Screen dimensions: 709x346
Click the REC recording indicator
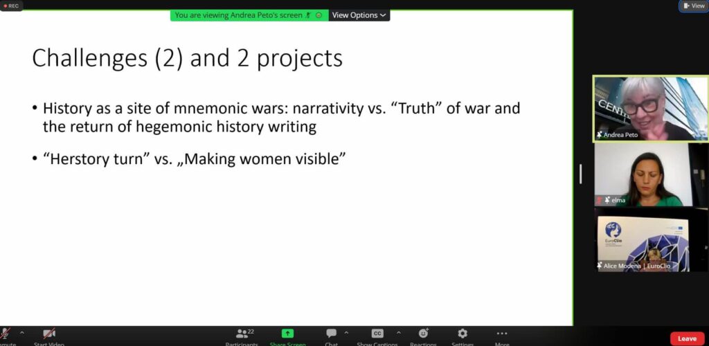[x=11, y=6]
